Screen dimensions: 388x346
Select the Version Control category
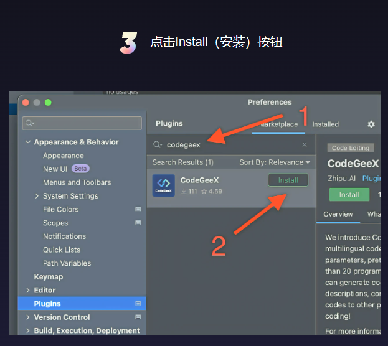pyautogui.click(x=62, y=317)
